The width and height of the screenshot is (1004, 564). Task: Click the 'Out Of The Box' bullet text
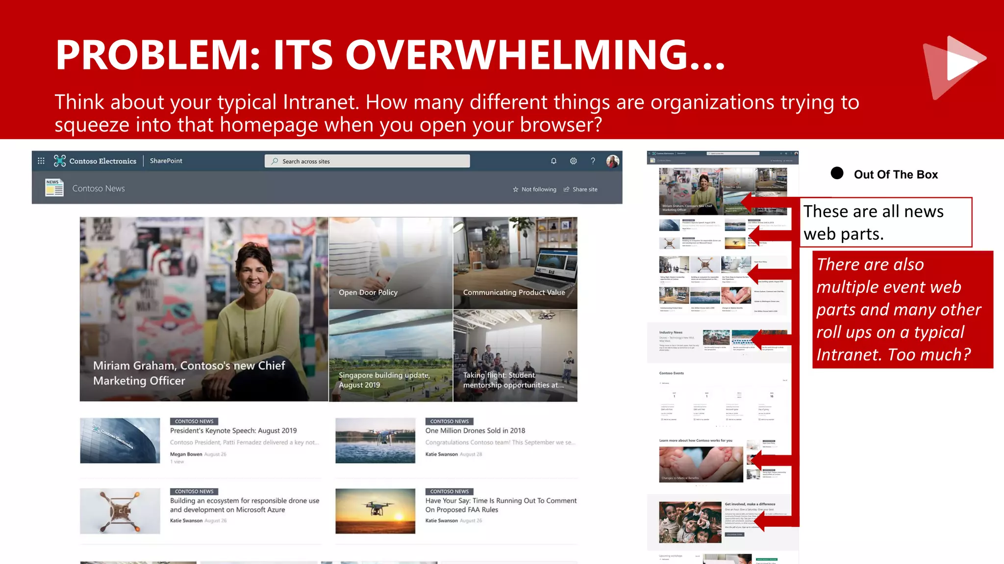[x=896, y=174]
